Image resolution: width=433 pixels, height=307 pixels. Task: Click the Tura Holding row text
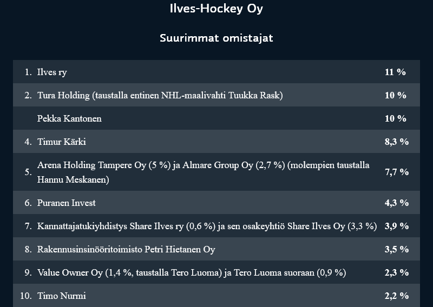pyautogui.click(x=160, y=95)
